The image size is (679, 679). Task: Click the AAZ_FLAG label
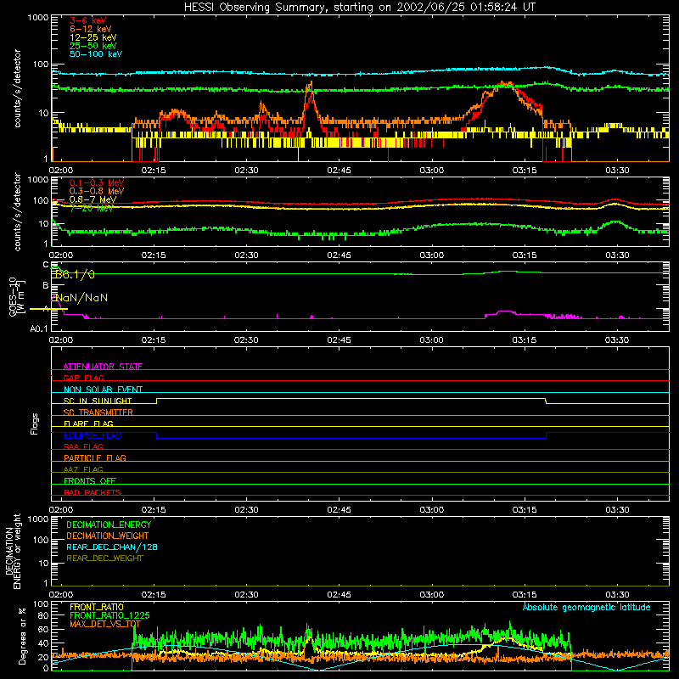[x=83, y=469]
